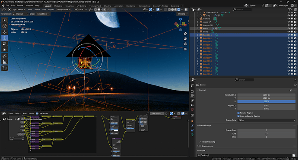Screen dimensions: 298x160
Task: Click the viewport pan hand icon
Action: coord(185,39)
